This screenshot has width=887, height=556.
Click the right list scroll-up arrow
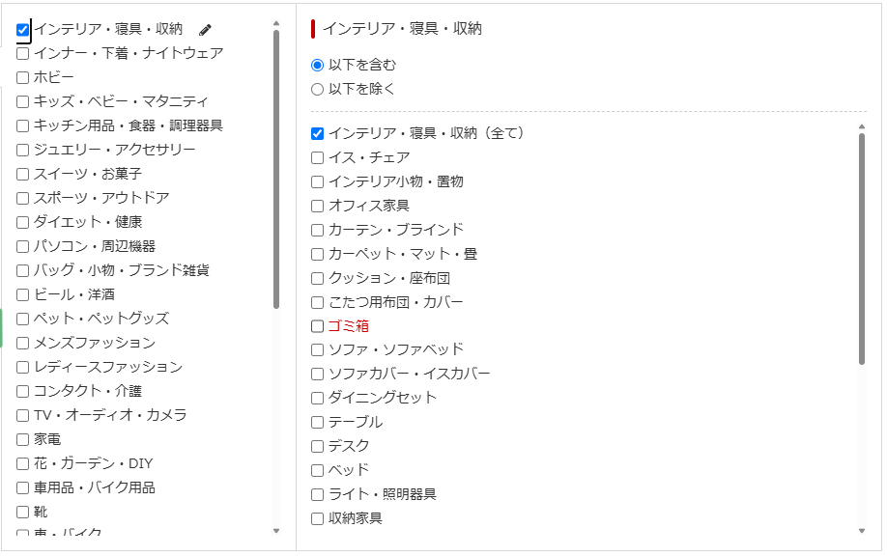tap(862, 126)
